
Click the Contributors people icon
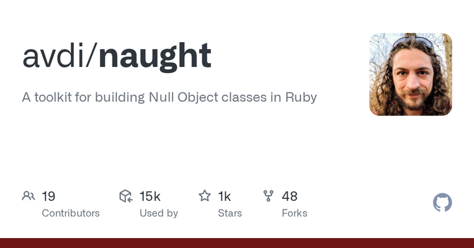29,197
